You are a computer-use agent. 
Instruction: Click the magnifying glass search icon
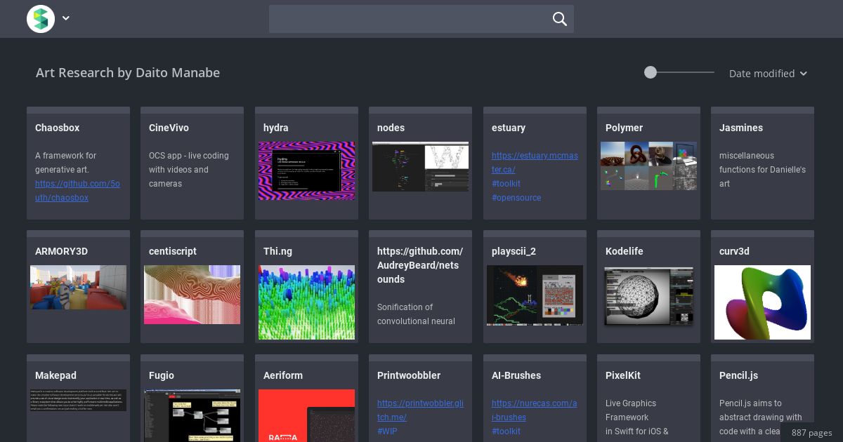pos(560,19)
